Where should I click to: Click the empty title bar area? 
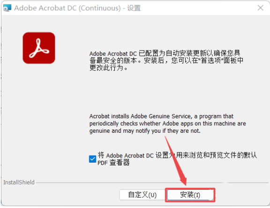coord(198,8)
